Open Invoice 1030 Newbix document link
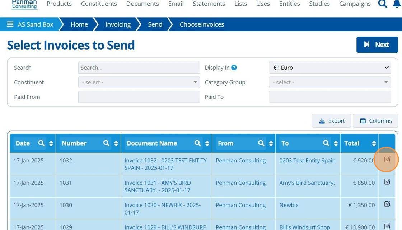This screenshot has height=230, width=402. 163,209
